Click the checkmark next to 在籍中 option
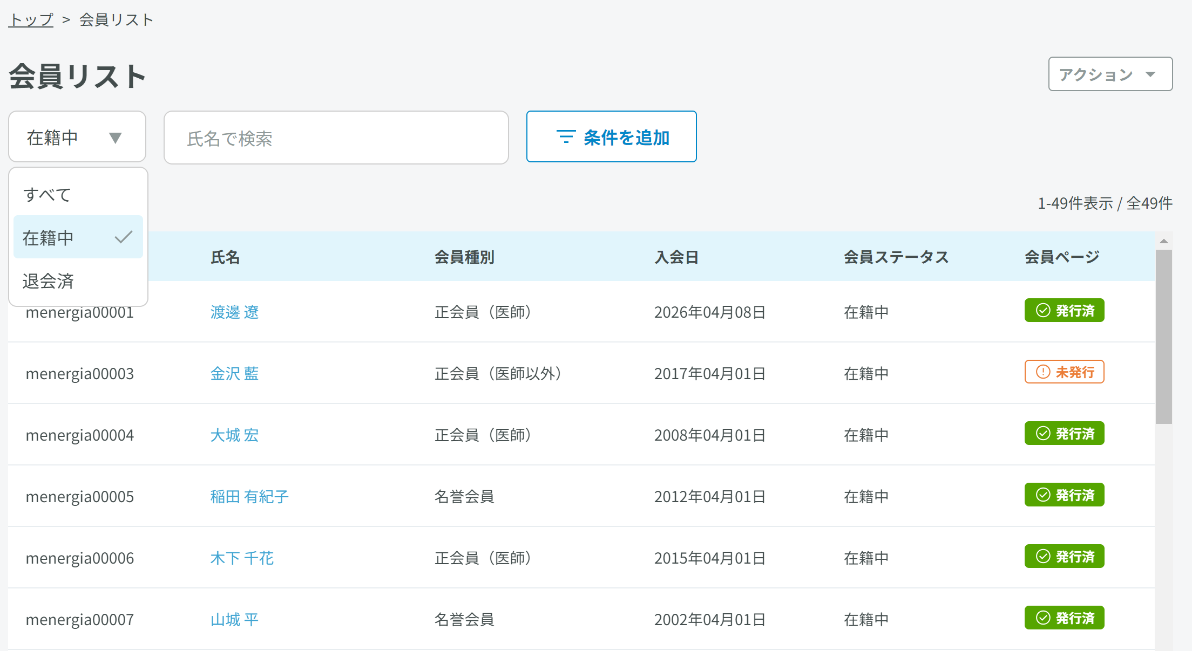This screenshot has height=651, width=1192. (124, 237)
